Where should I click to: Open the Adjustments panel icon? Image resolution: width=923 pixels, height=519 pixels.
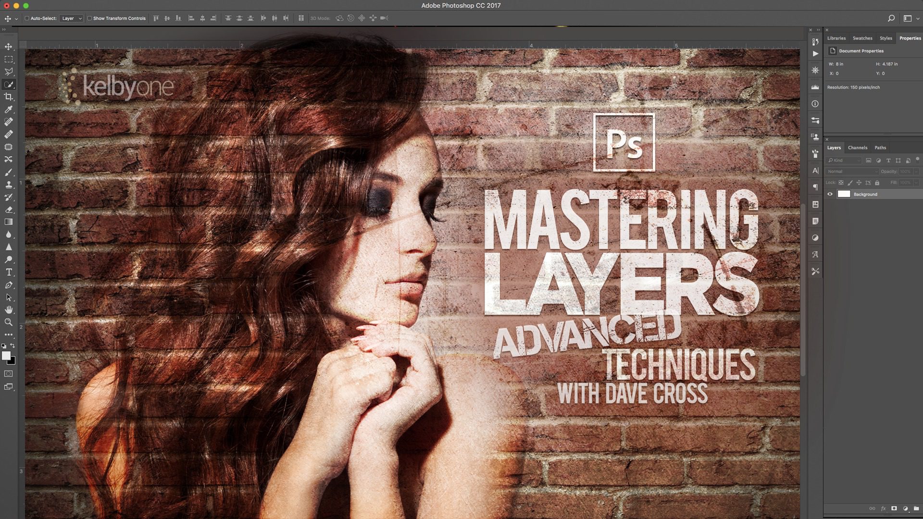(x=815, y=238)
